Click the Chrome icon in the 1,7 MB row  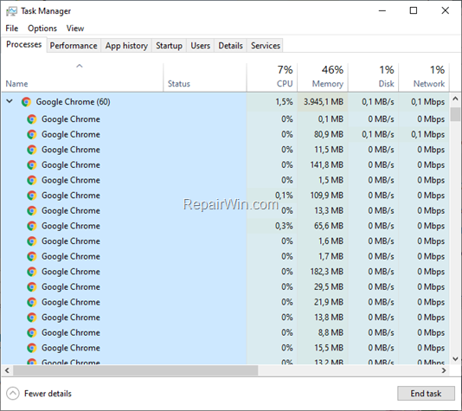[32, 257]
